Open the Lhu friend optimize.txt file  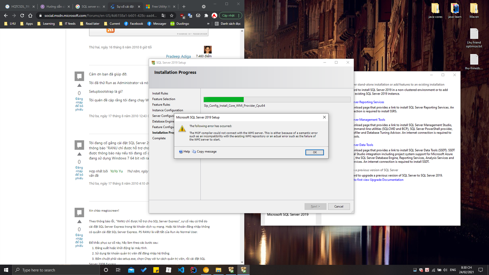474,38
